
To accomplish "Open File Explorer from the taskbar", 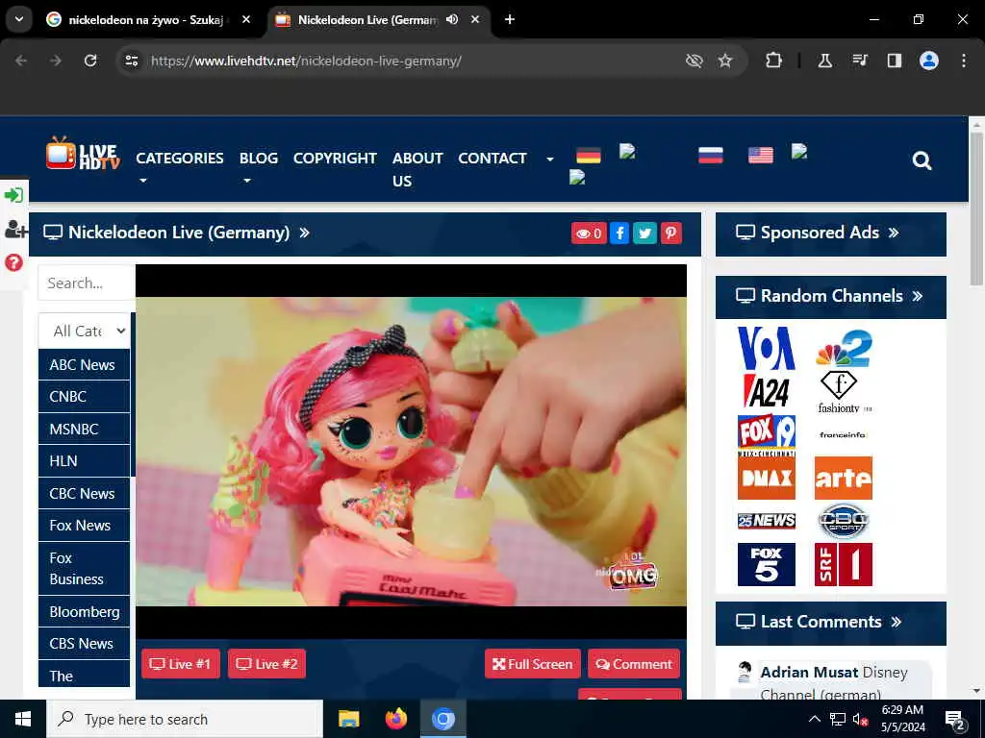I will (x=348, y=719).
